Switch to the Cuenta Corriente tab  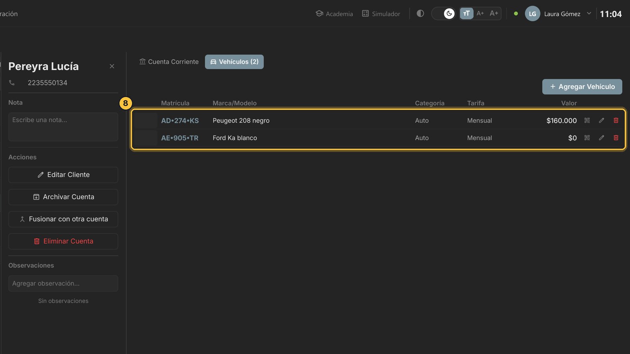(x=169, y=62)
